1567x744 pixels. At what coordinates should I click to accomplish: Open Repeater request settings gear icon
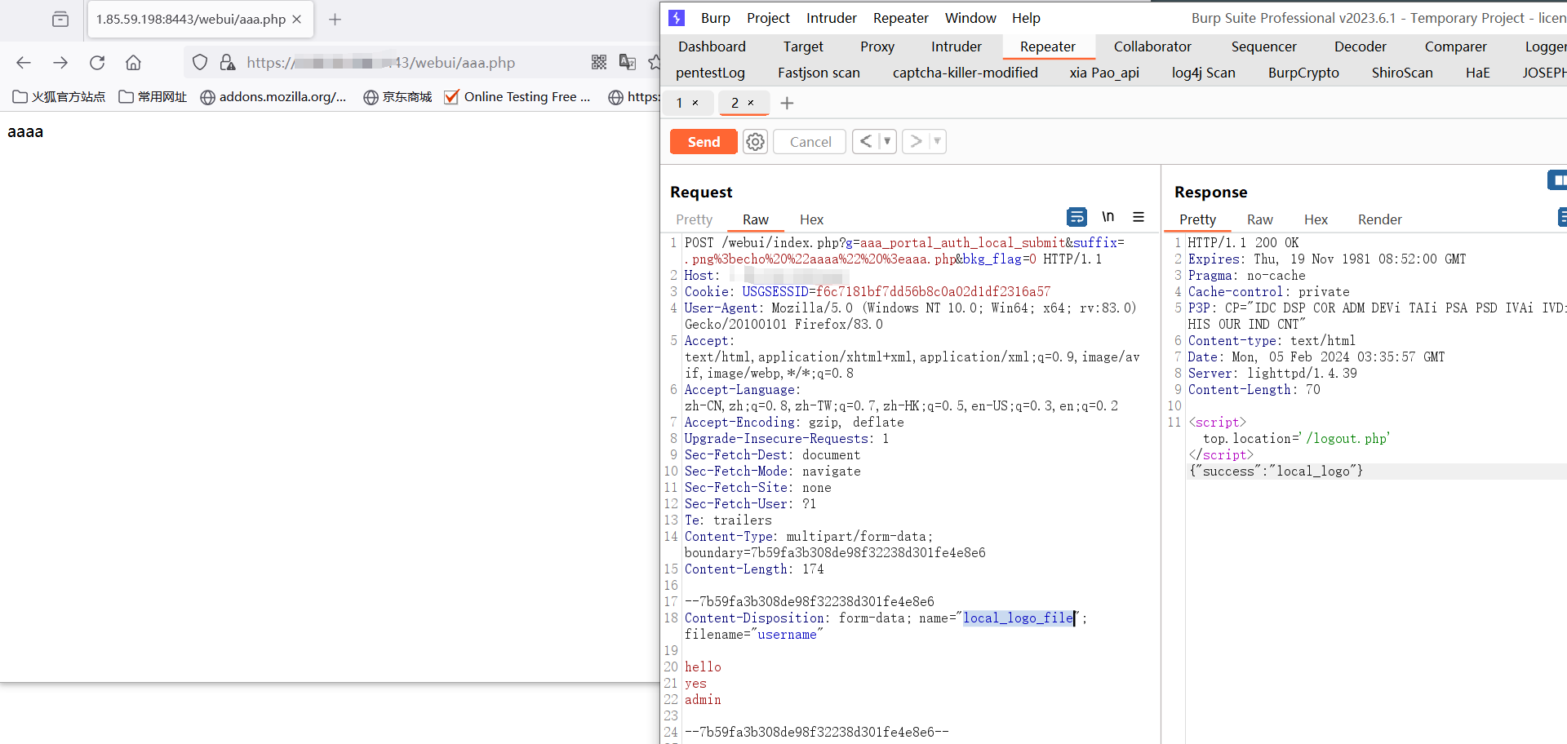tap(756, 142)
